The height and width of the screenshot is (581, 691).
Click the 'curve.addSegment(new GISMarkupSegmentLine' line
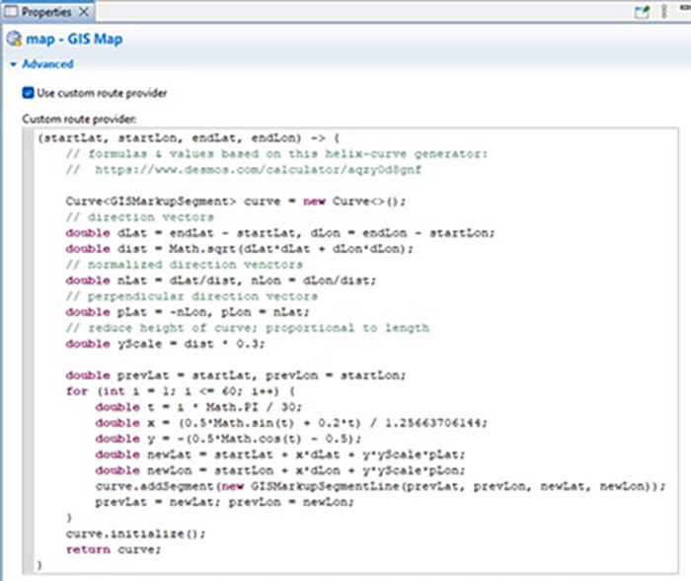coord(380,486)
